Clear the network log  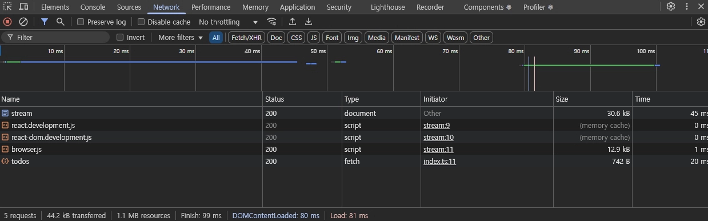(23, 22)
